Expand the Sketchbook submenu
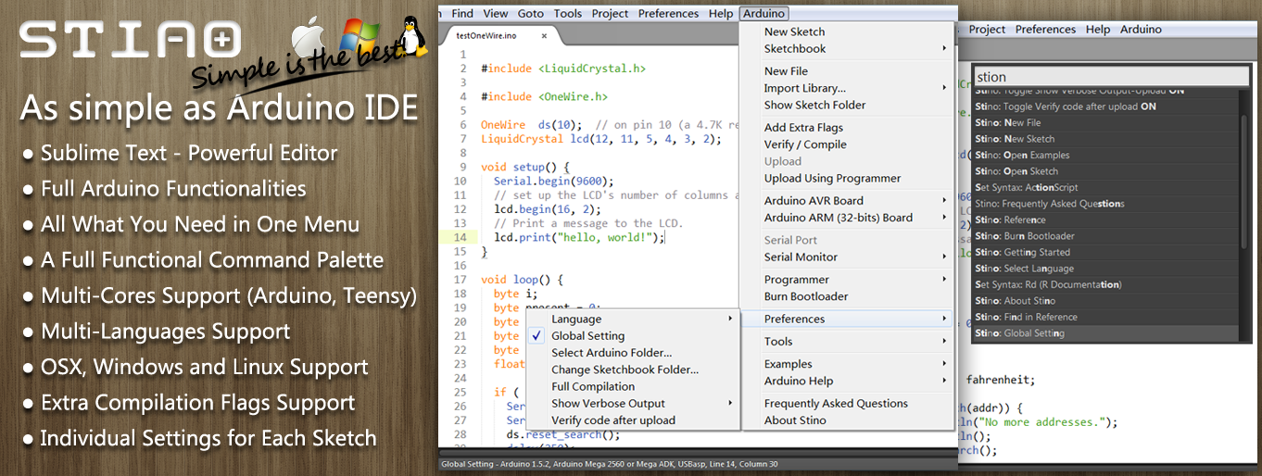 [x=794, y=48]
